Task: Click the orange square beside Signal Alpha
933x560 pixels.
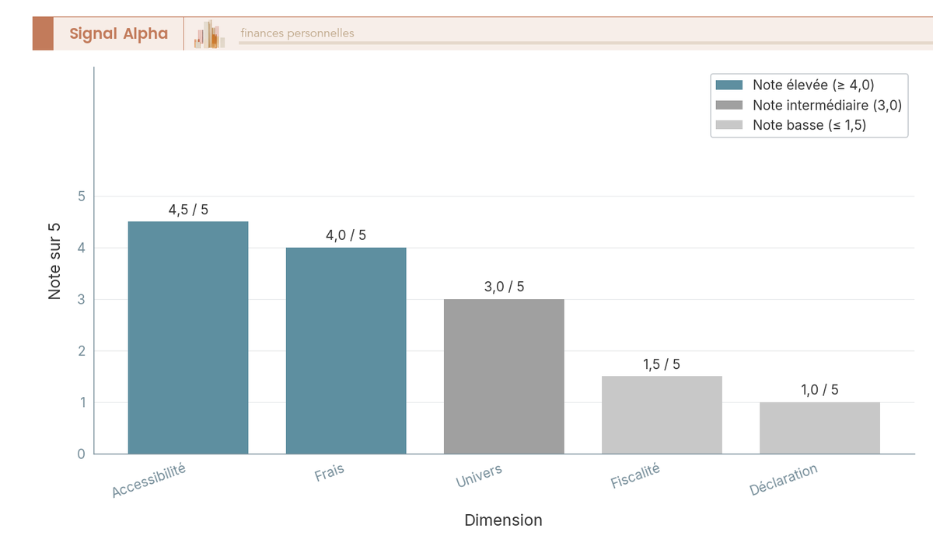Action: (x=43, y=33)
